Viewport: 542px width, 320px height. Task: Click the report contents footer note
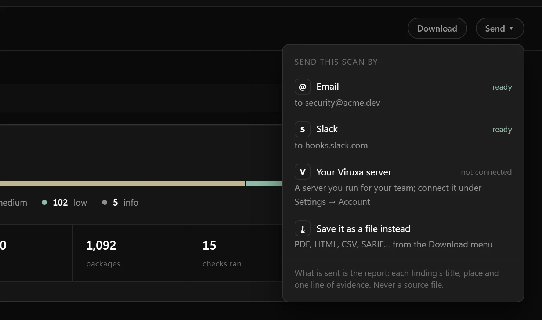click(x=397, y=279)
